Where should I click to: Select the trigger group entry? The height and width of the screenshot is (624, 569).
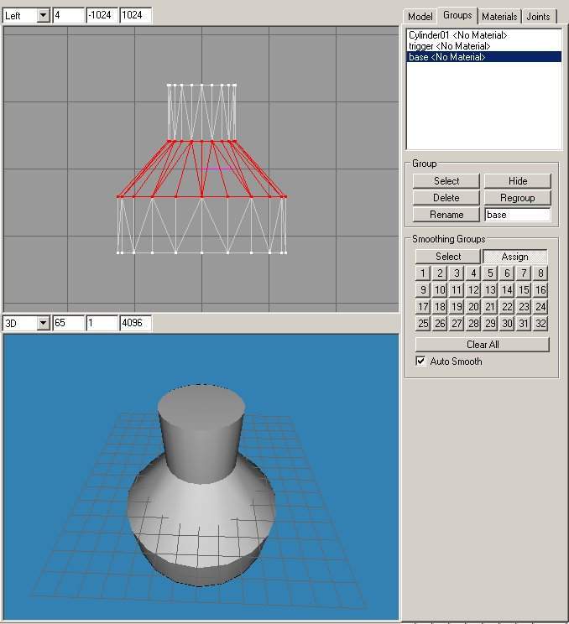point(449,46)
